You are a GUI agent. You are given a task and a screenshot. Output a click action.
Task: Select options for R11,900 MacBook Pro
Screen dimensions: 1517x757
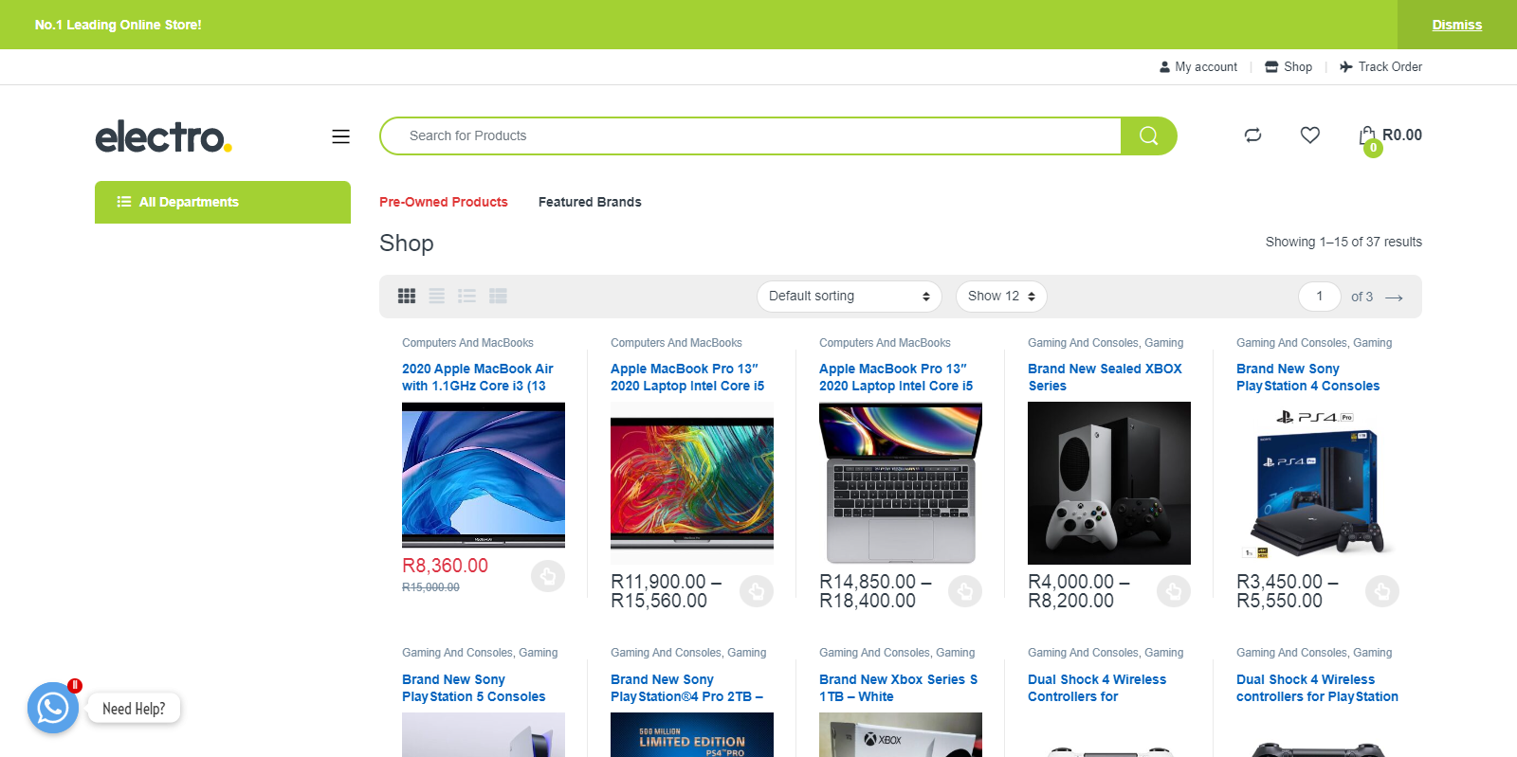click(x=757, y=591)
